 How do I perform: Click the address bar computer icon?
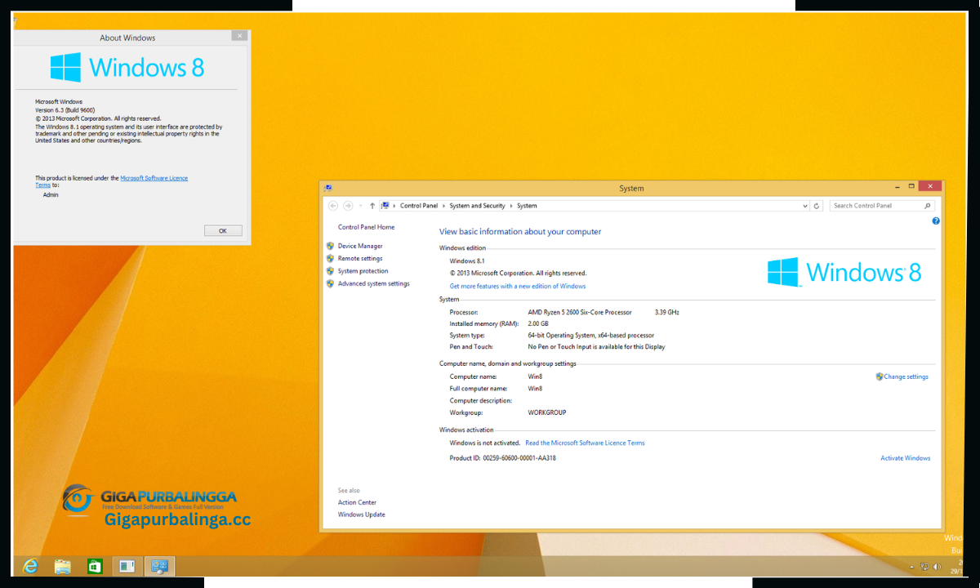coord(385,206)
